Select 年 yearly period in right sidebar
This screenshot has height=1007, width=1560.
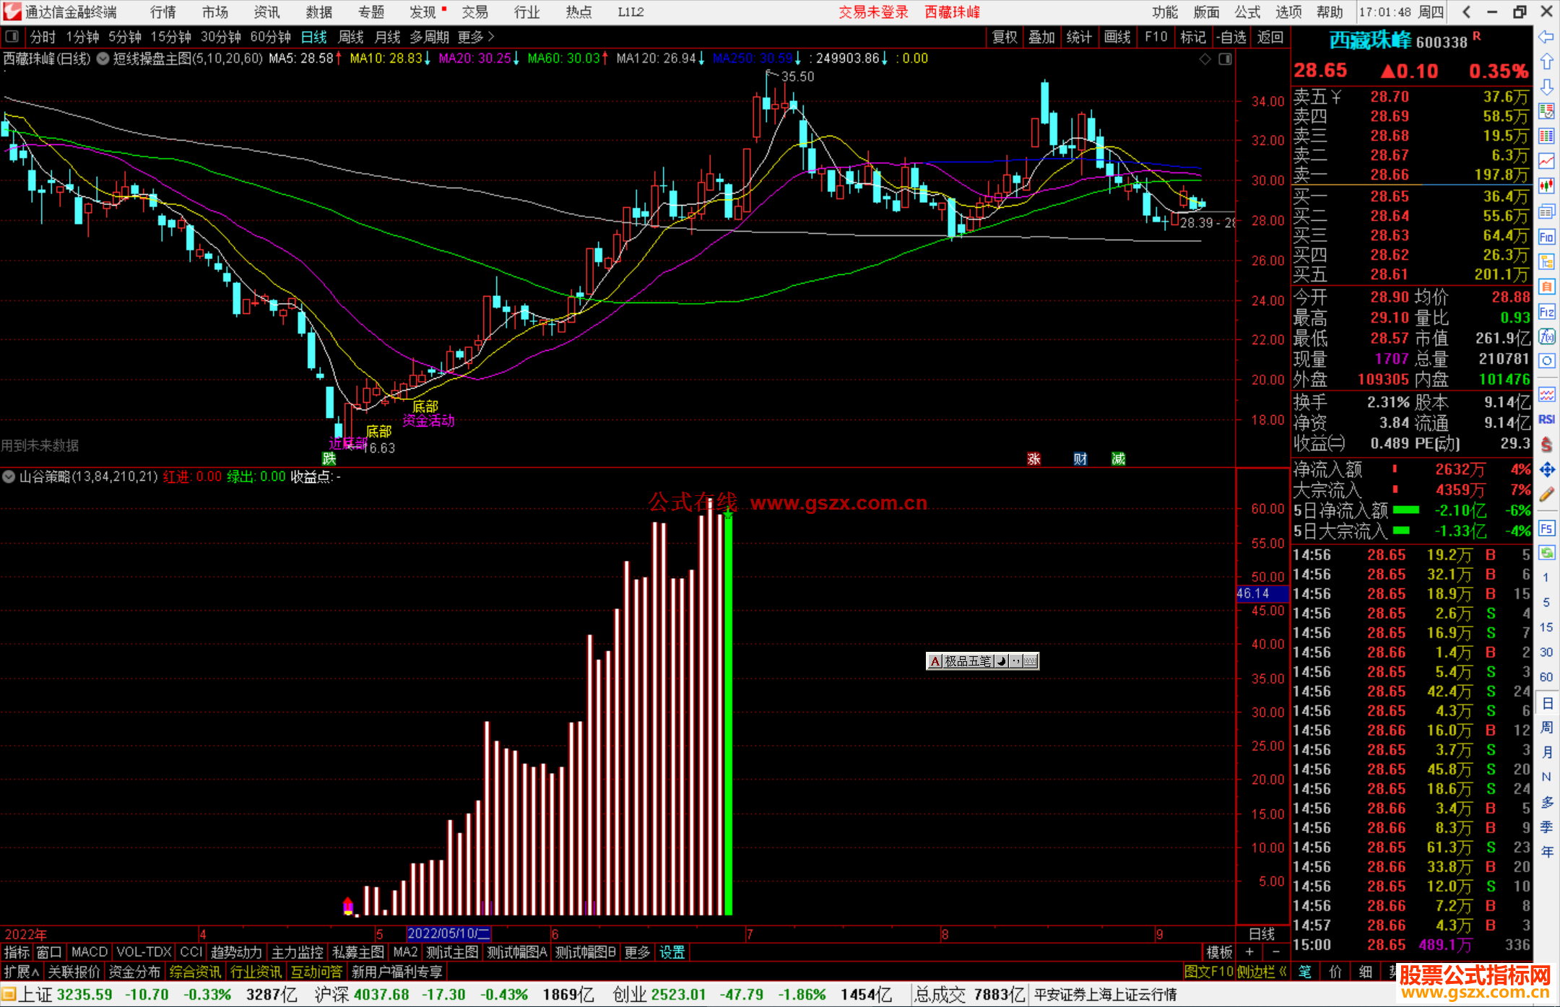click(1546, 852)
